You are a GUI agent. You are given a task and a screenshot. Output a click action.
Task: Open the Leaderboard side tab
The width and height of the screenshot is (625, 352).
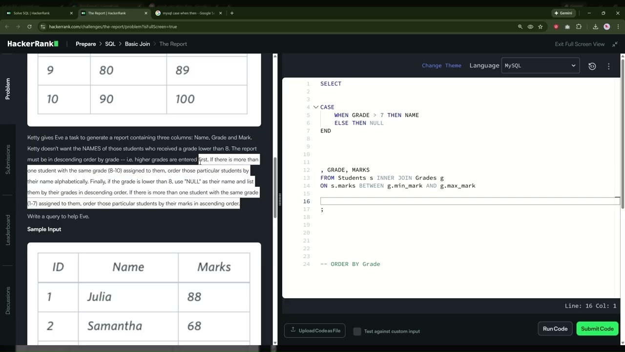point(7,230)
